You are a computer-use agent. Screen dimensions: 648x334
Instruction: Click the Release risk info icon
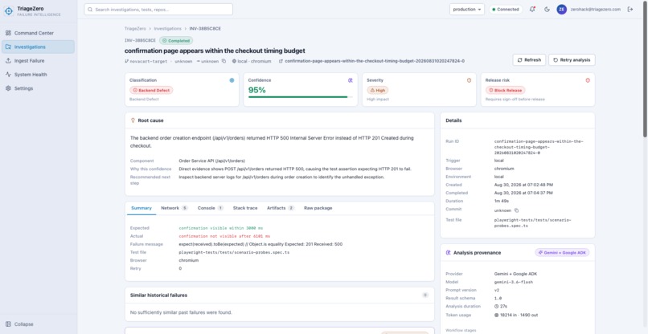588,80
